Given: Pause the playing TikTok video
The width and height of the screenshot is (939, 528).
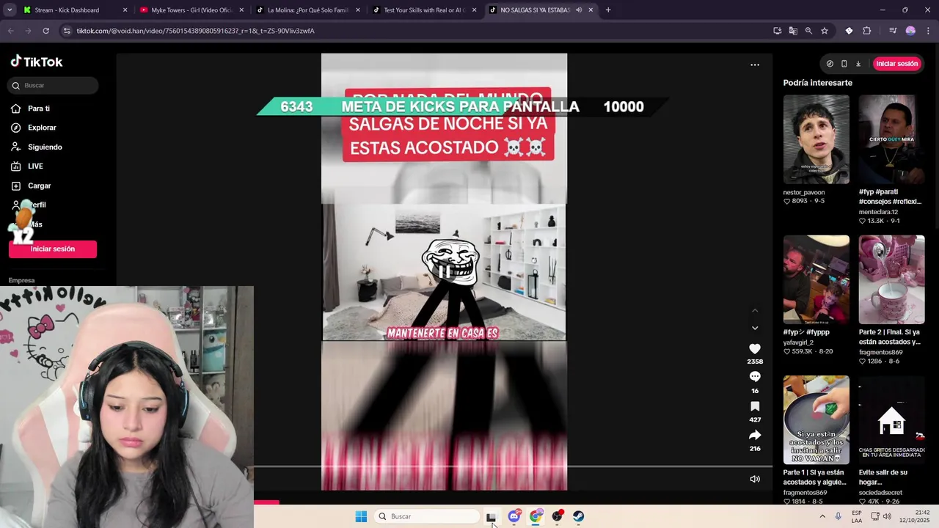Looking at the screenshot, I should 445,271.
